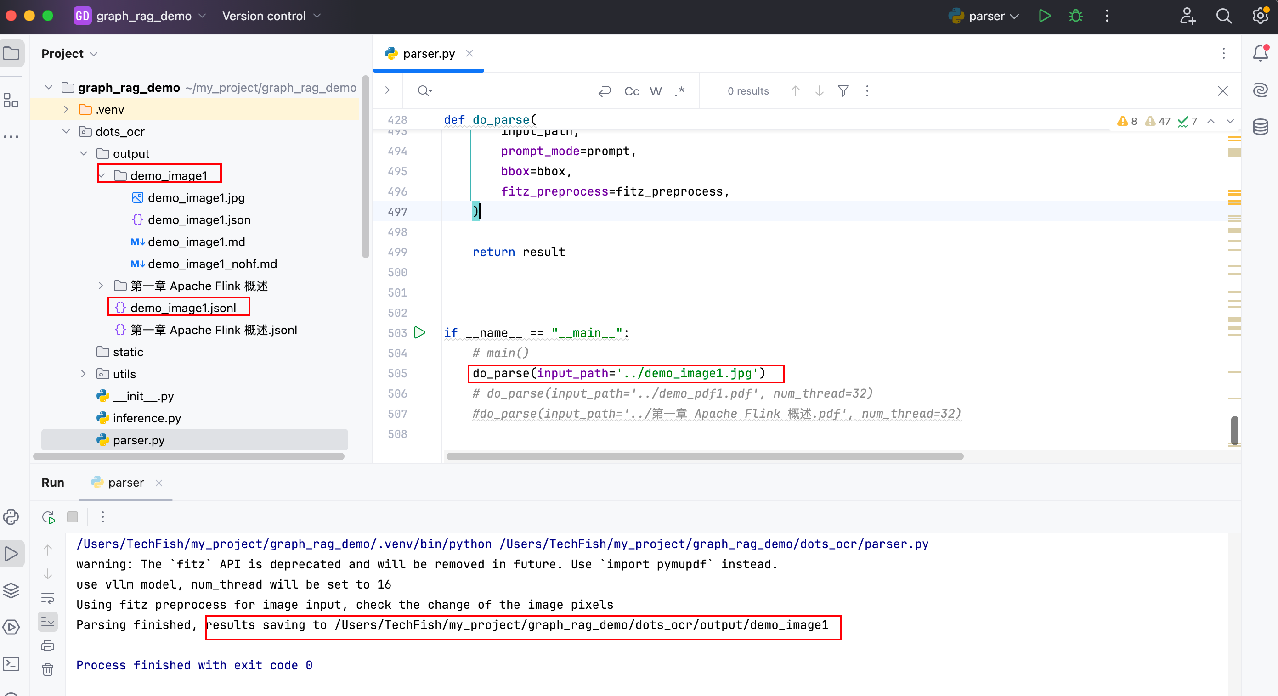Viewport: 1278px width, 696px height.
Task: Show the Notifications bell panel
Action: point(1260,53)
